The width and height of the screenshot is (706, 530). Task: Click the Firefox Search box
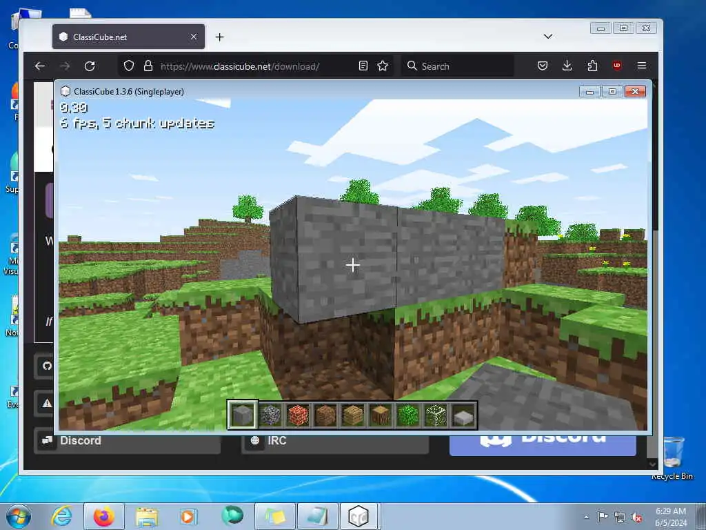[458, 66]
